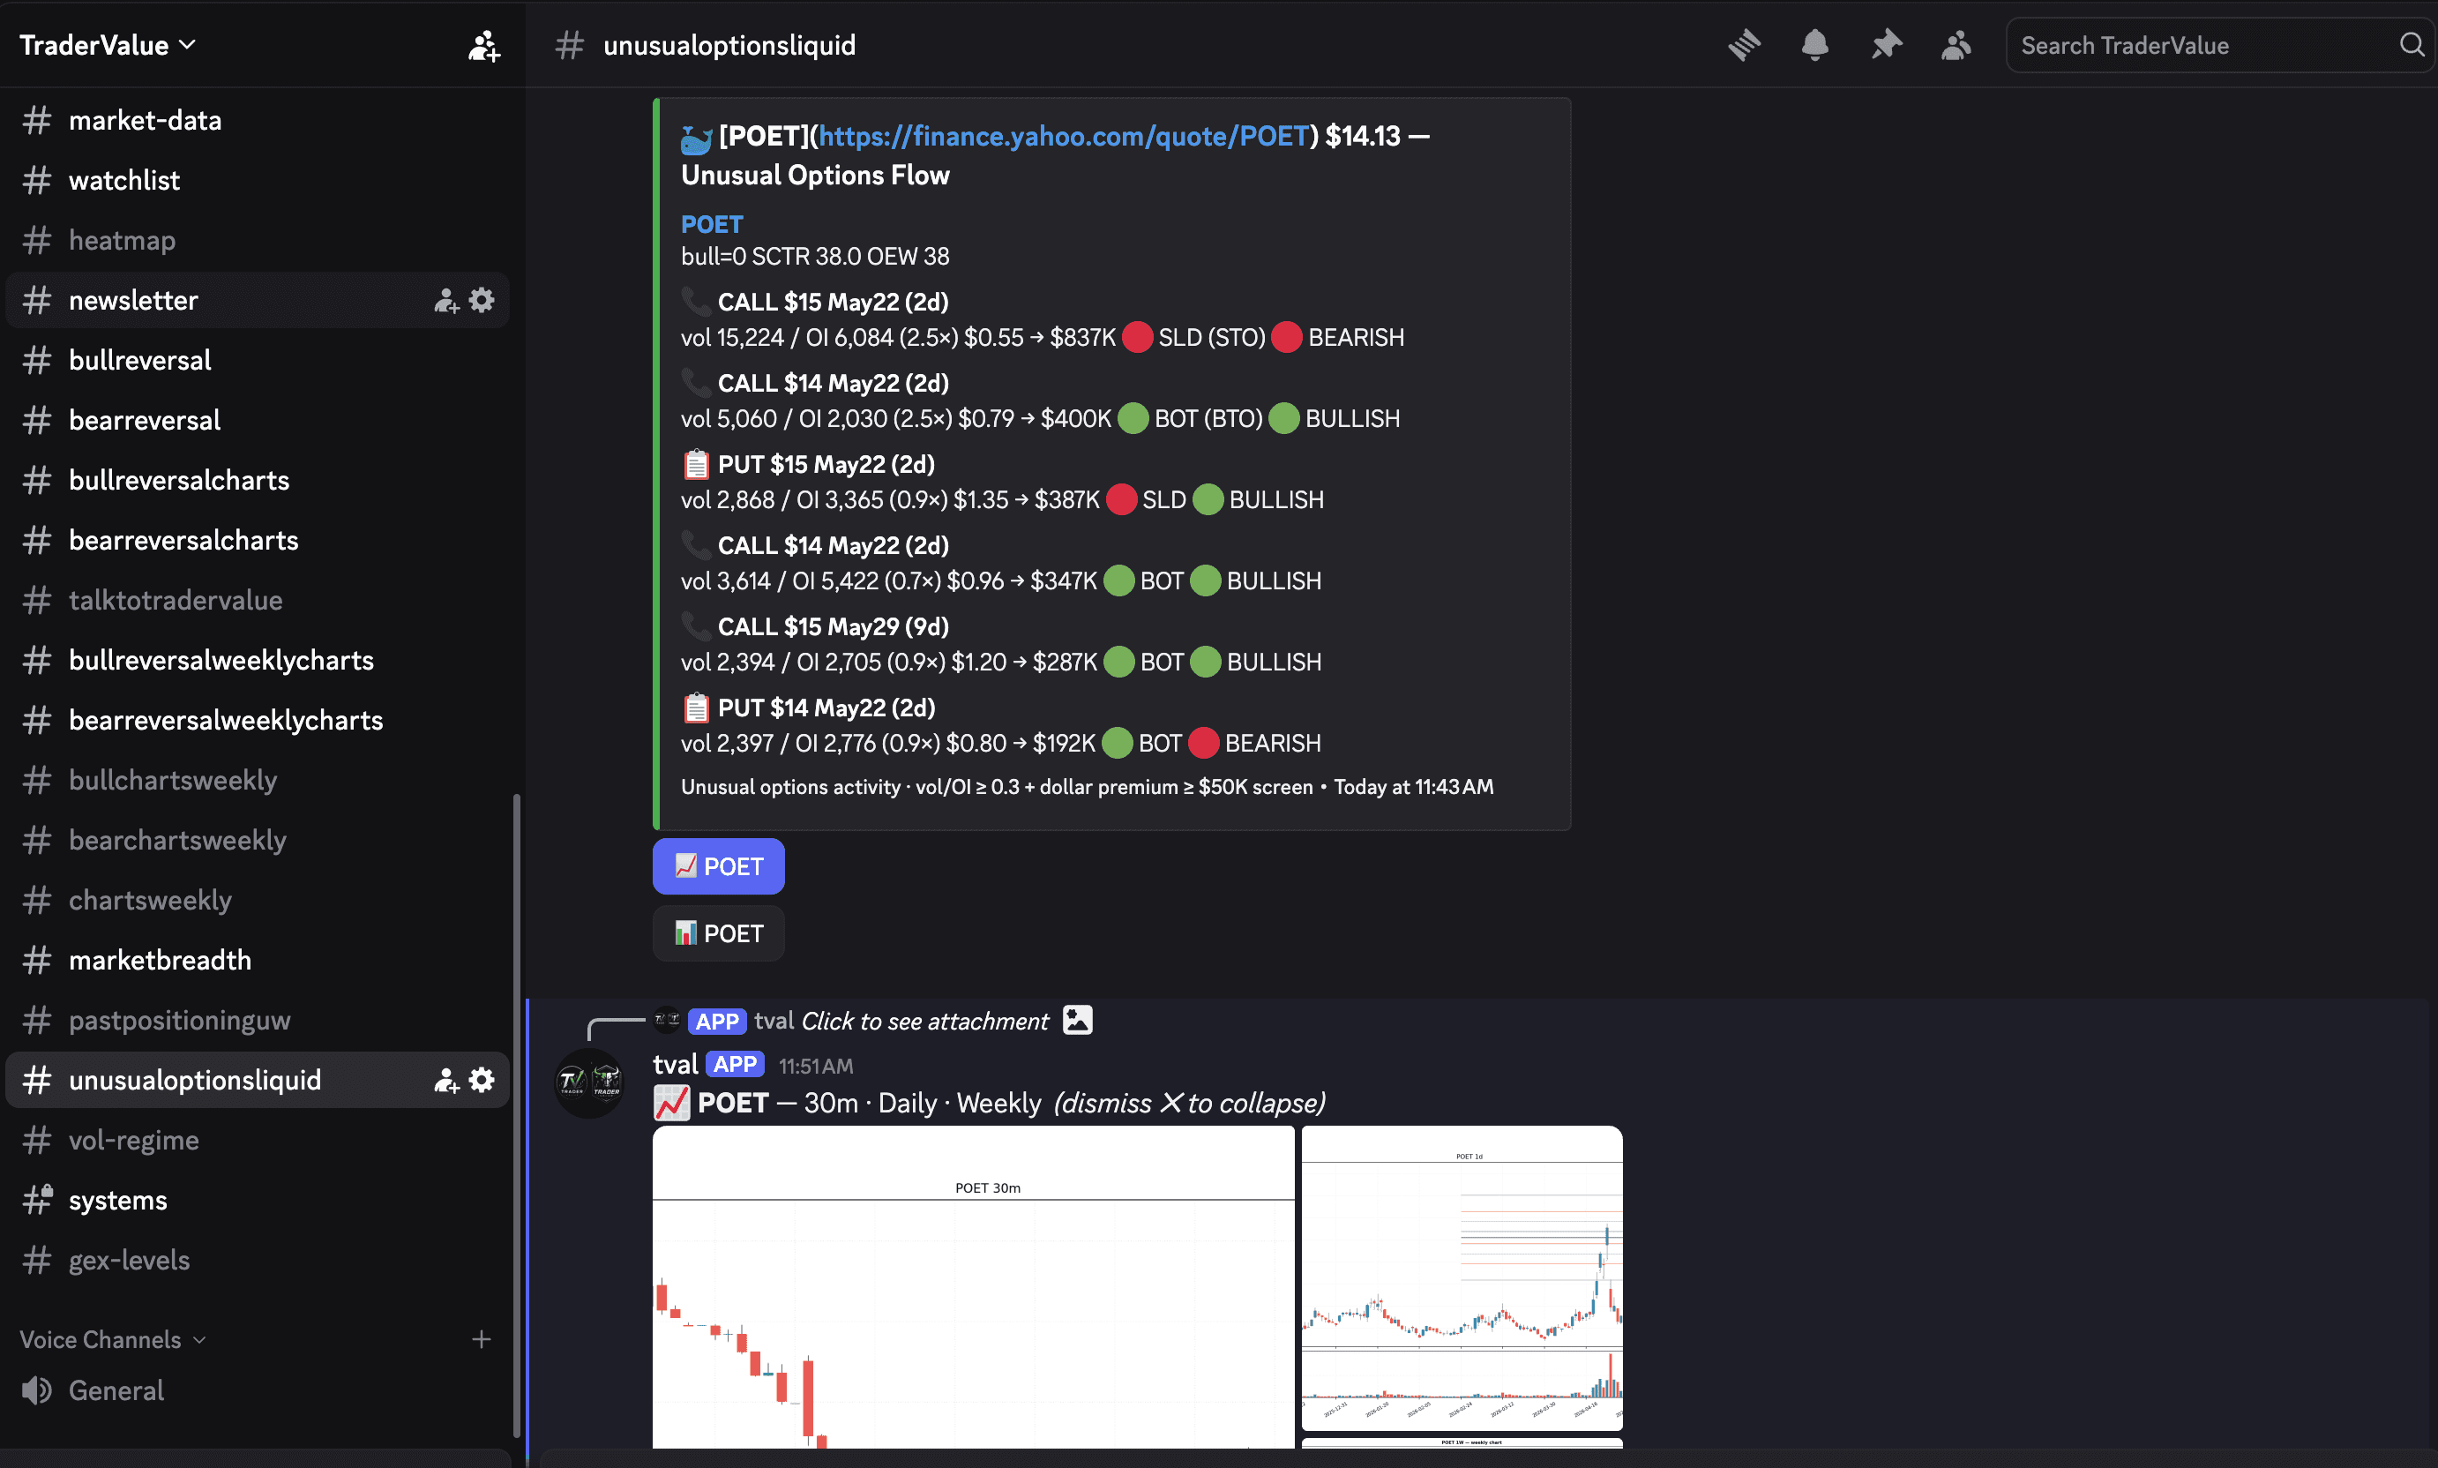Screen dimensions: 2438x1468
Task: Join the General voice channel
Action: (258, 1391)
